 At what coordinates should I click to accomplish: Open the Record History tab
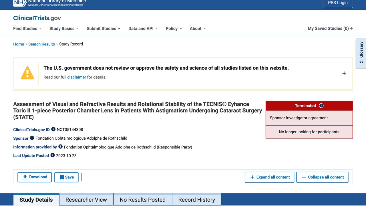coord(197,200)
